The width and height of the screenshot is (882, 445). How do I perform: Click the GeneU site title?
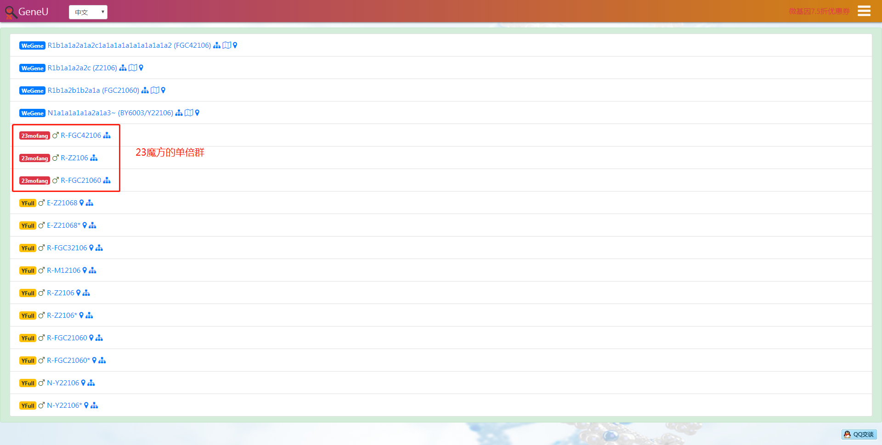pos(34,12)
